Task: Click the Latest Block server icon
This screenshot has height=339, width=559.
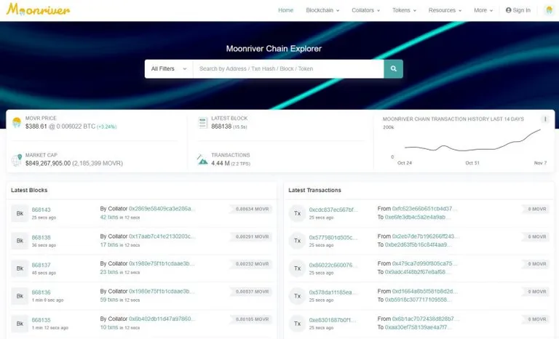Action: click(202, 123)
